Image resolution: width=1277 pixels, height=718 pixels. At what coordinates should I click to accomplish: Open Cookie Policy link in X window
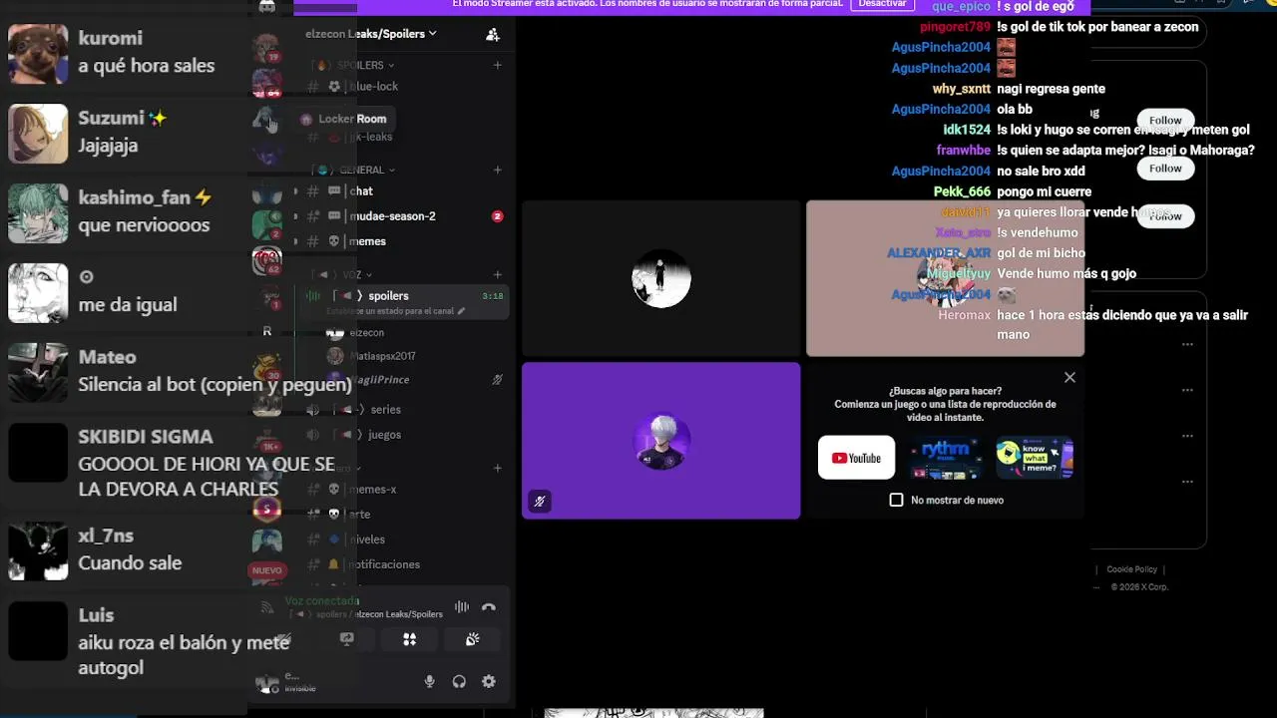point(1131,569)
